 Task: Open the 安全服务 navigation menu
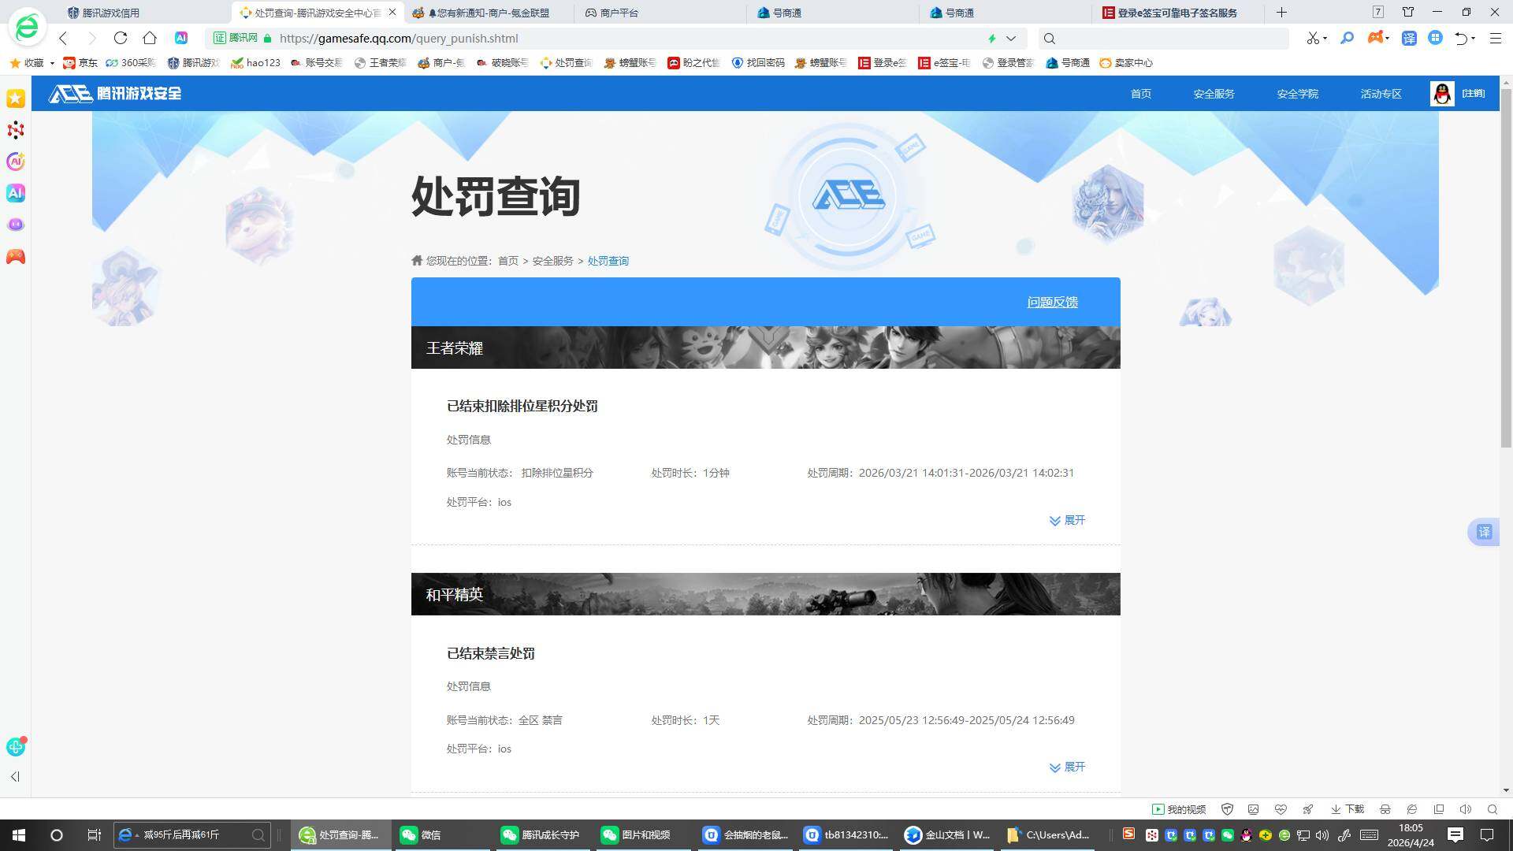point(1214,93)
